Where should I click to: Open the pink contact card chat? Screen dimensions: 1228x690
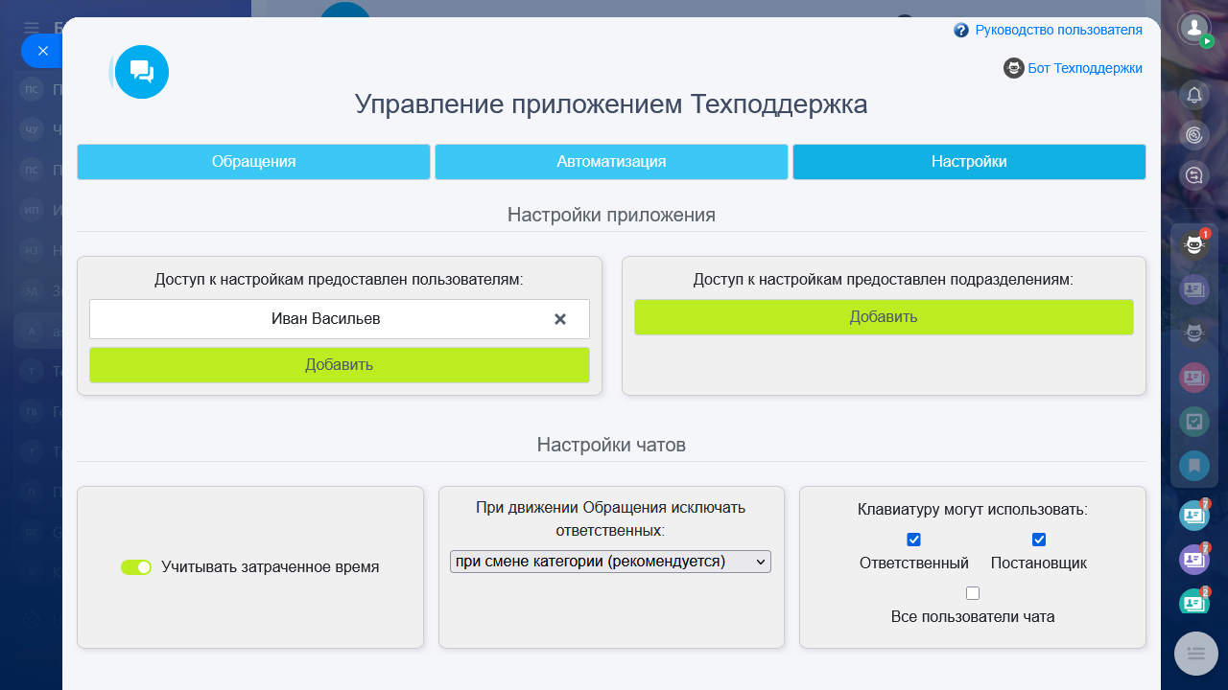pos(1194,378)
